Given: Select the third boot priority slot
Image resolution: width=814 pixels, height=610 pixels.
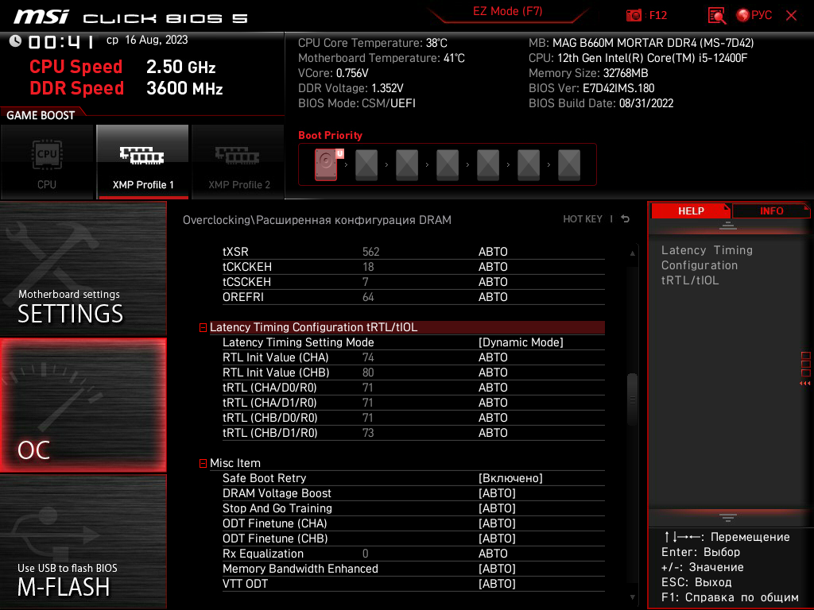Looking at the screenshot, I should (x=407, y=164).
